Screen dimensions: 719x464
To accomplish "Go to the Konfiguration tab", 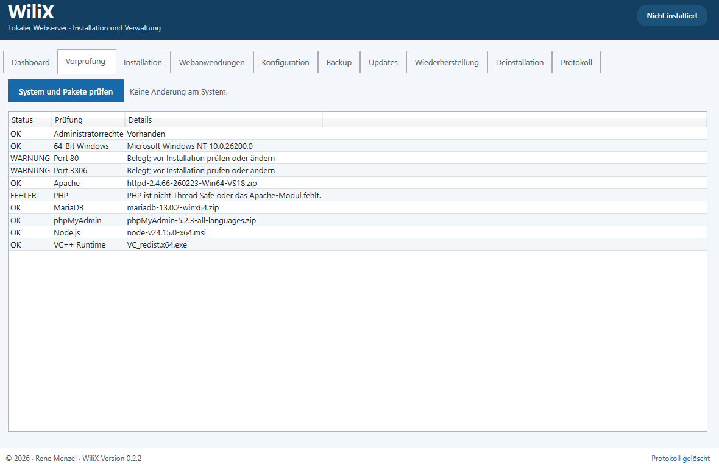I will tap(285, 62).
